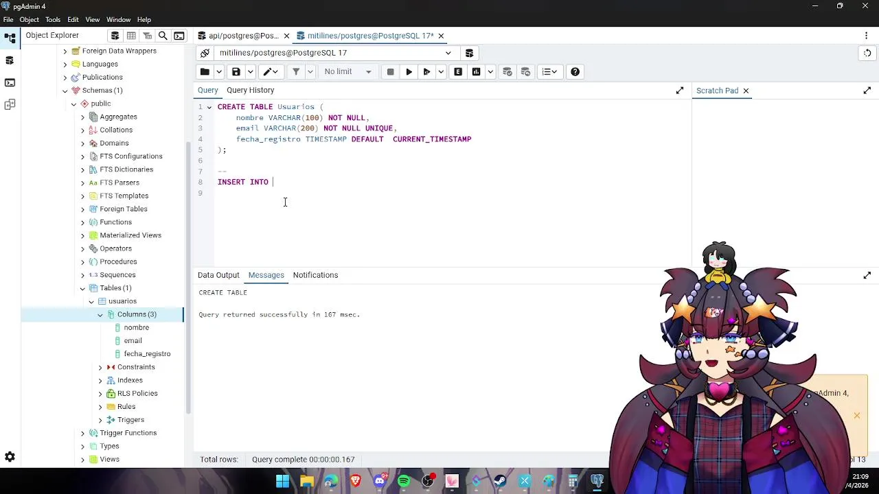879x494 pixels.
Task: Switch to Query History tab
Action: pyautogui.click(x=250, y=91)
